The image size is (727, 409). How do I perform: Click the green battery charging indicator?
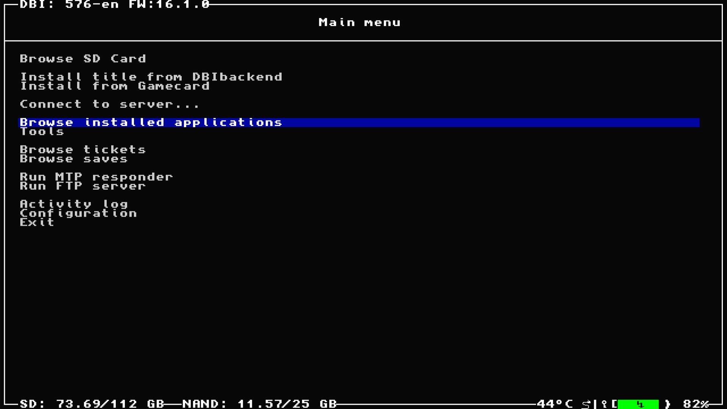click(x=638, y=404)
